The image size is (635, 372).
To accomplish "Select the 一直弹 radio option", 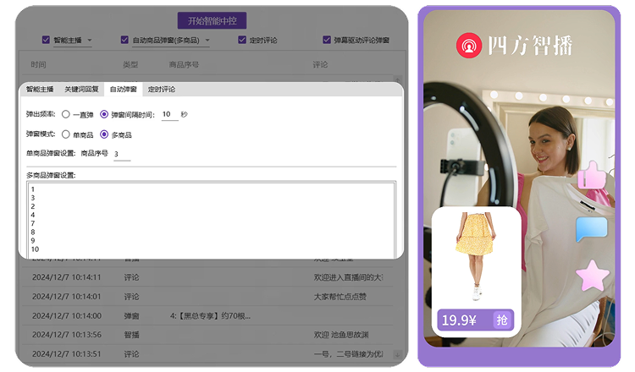I will click(x=65, y=114).
